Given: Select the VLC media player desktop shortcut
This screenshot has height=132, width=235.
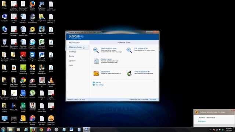Looking at the screenshot, I should click(51, 82).
